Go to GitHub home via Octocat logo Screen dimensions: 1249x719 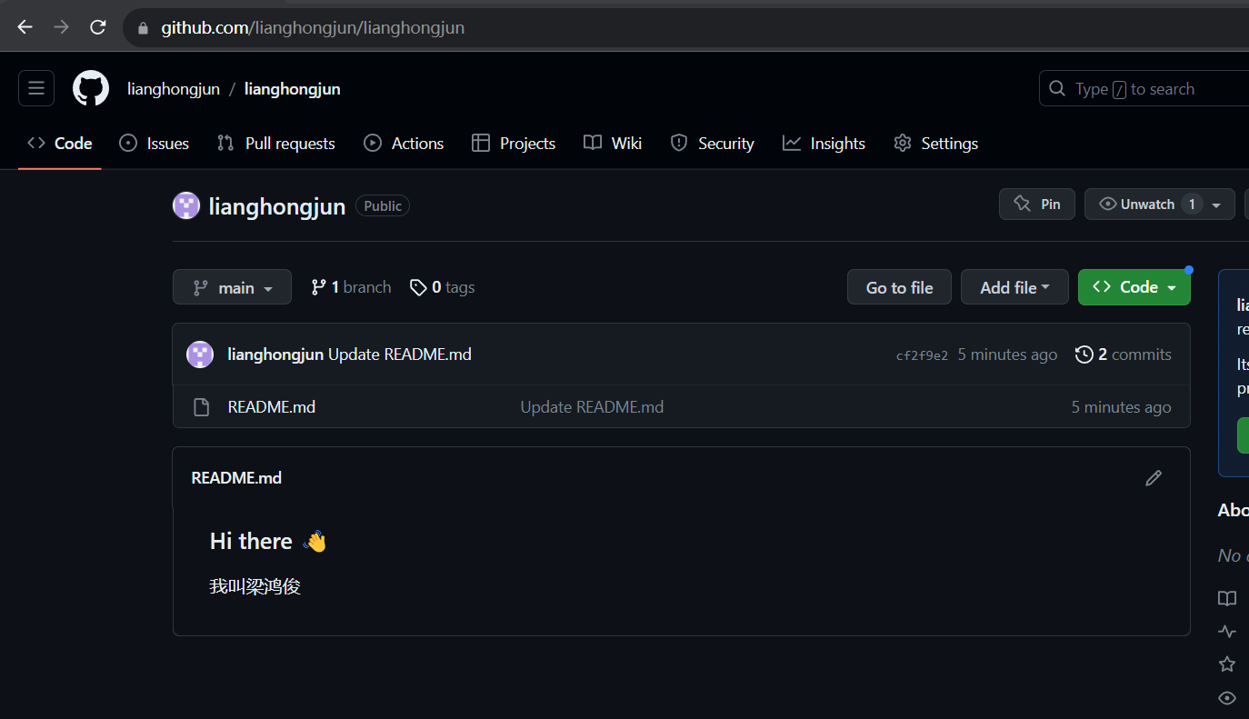click(91, 88)
